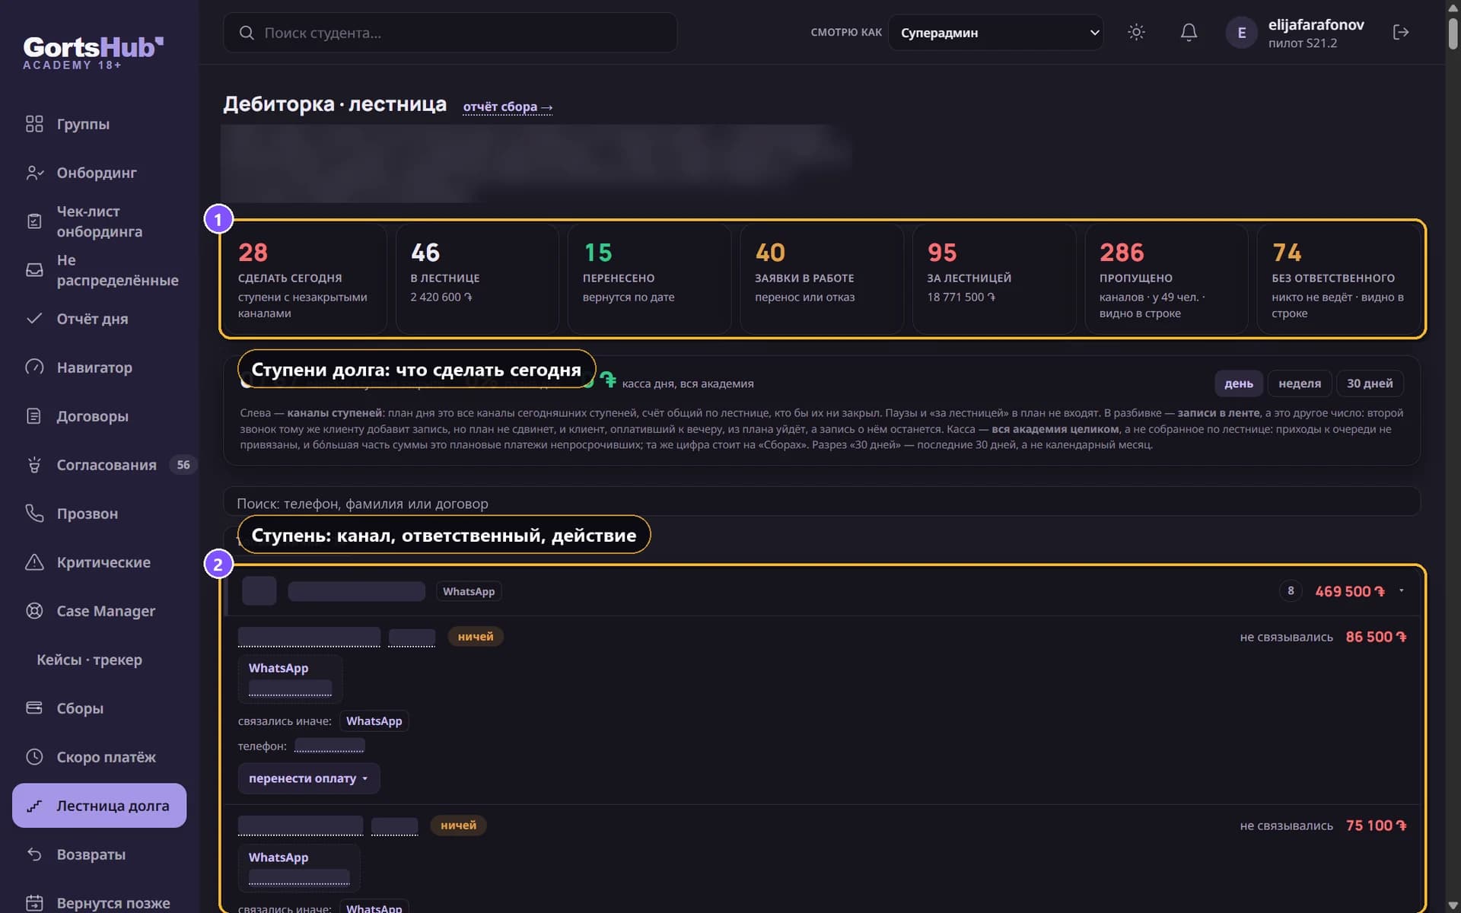The width and height of the screenshot is (1461, 913).
Task: Click the user avatar E
Action: pos(1241,33)
